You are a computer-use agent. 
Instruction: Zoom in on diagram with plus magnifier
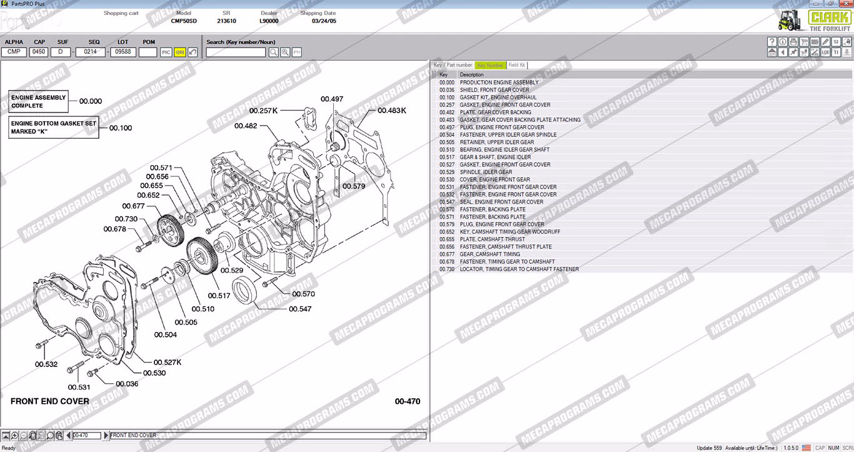coord(14,435)
